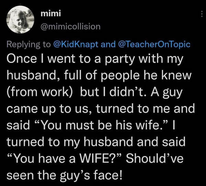Screen dimensions: 206x186
Task: Click mimi's profile avatar photo
Action: point(19,21)
